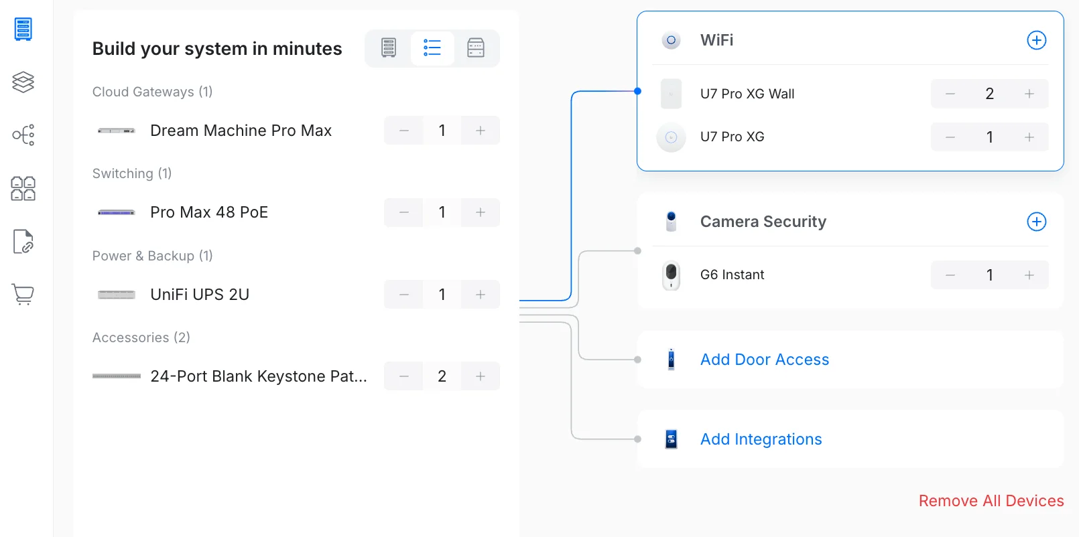Increase UniFi UPS 2U quantity
Screen dimensions: 1079x537
pos(481,295)
